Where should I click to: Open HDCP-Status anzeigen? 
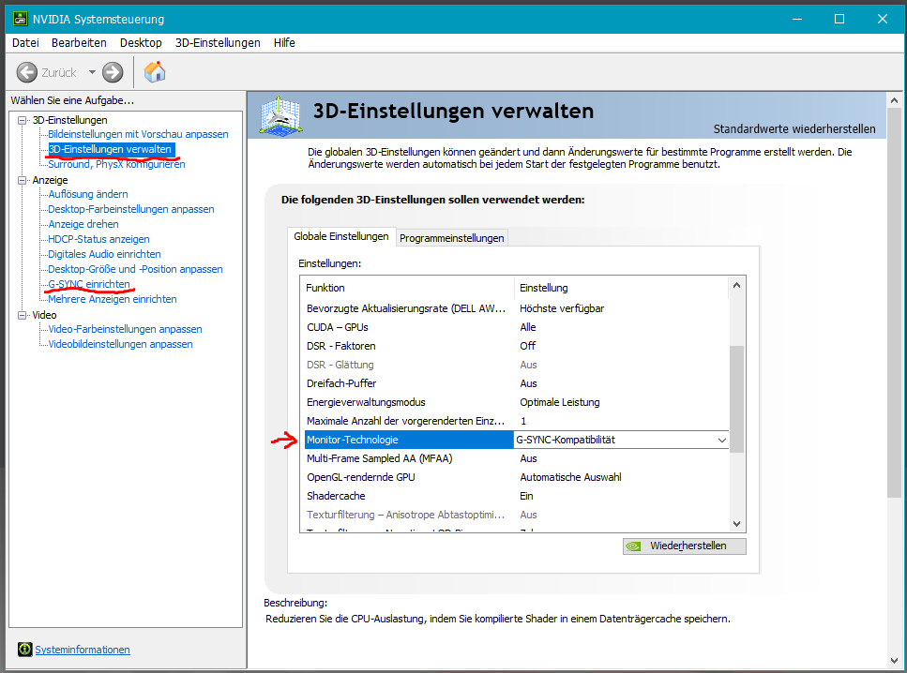pos(98,239)
